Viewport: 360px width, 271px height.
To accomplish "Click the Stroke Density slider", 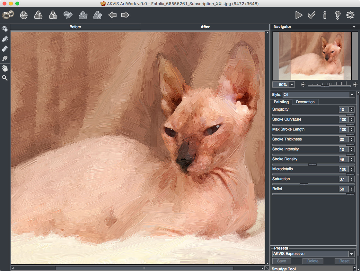I will (x=312, y=165).
